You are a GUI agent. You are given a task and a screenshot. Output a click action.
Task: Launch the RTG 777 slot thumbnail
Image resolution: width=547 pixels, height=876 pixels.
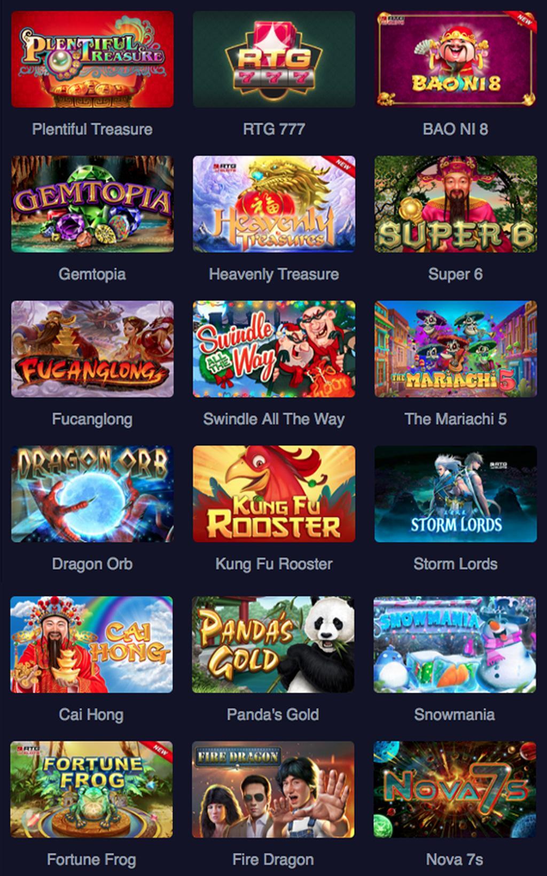click(274, 59)
